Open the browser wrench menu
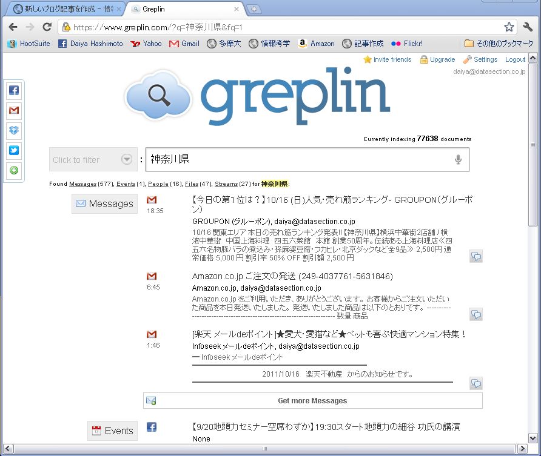Viewport: 541px width, 456px height. point(528,27)
